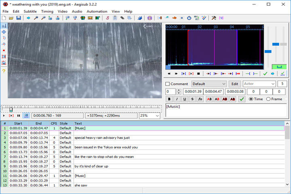The image size is (291, 194).
Task: Click the Edit style button
Action: [x=234, y=84]
